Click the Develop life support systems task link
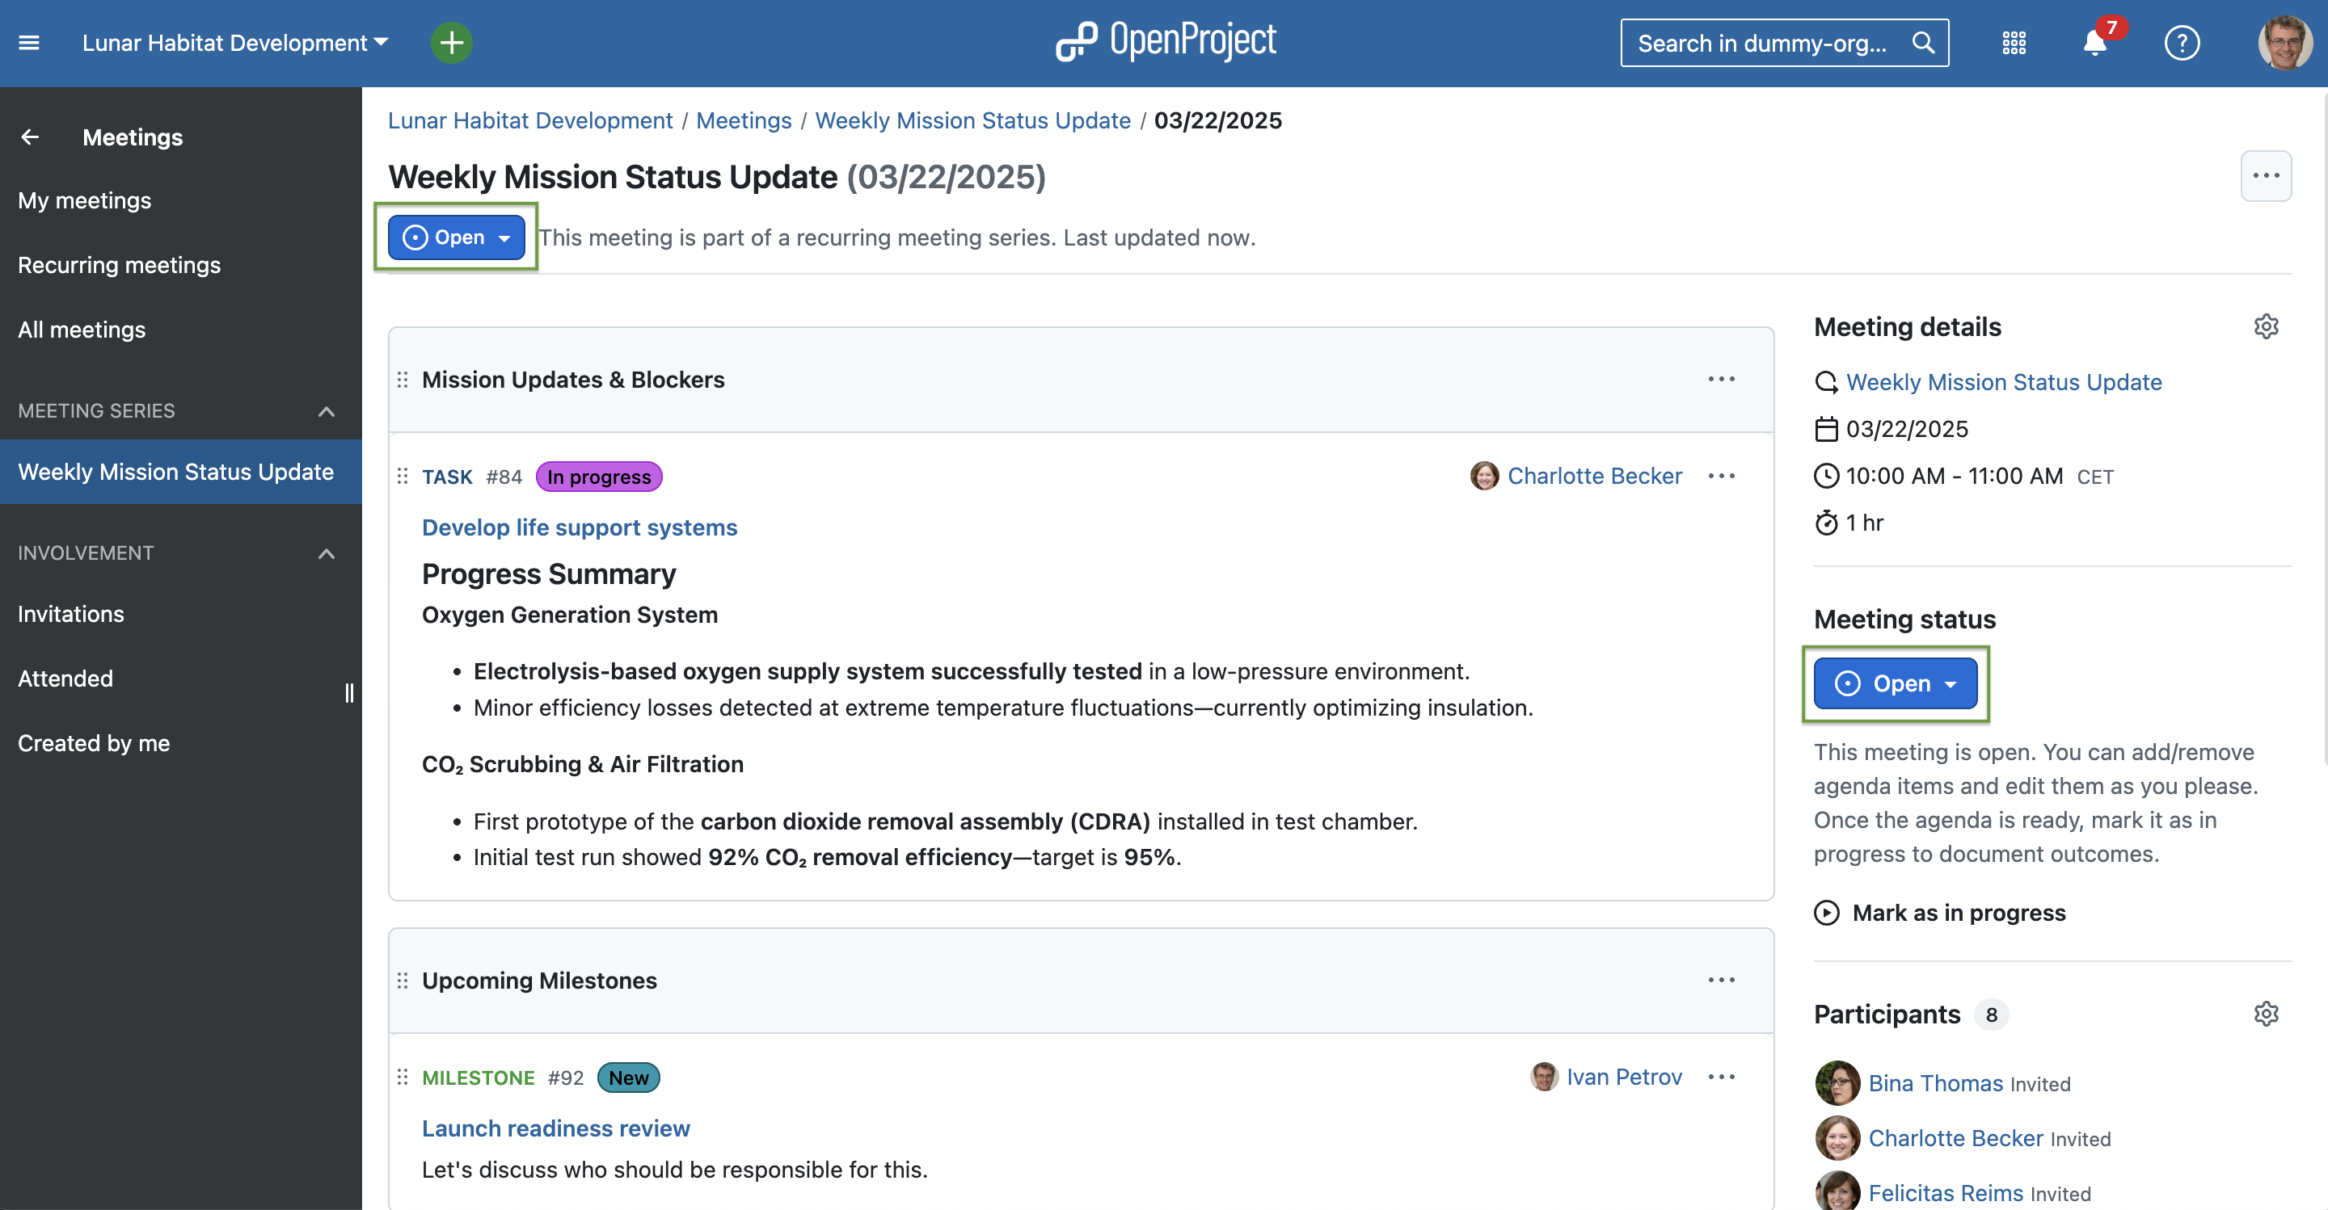This screenshot has height=1210, width=2328. [579, 525]
